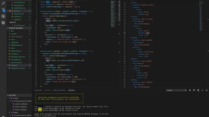Place cursor on 'handler: users.create' line
The image size is (209, 117).
142,19
